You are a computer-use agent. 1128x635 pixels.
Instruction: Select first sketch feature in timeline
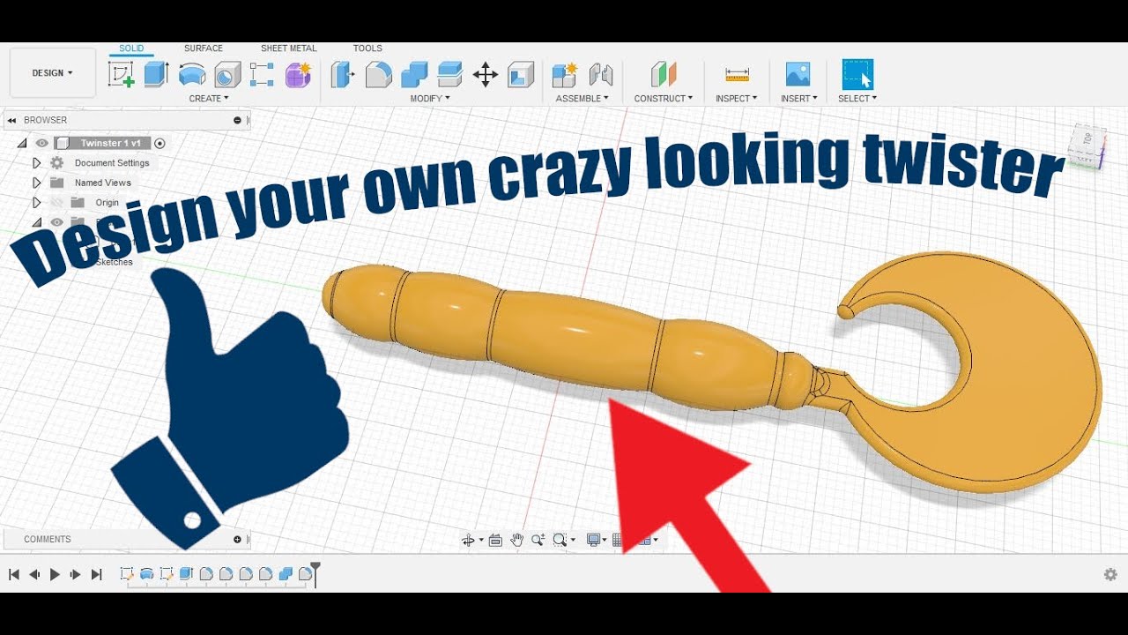(x=126, y=574)
